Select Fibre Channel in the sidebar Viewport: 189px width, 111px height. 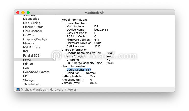[32, 31]
